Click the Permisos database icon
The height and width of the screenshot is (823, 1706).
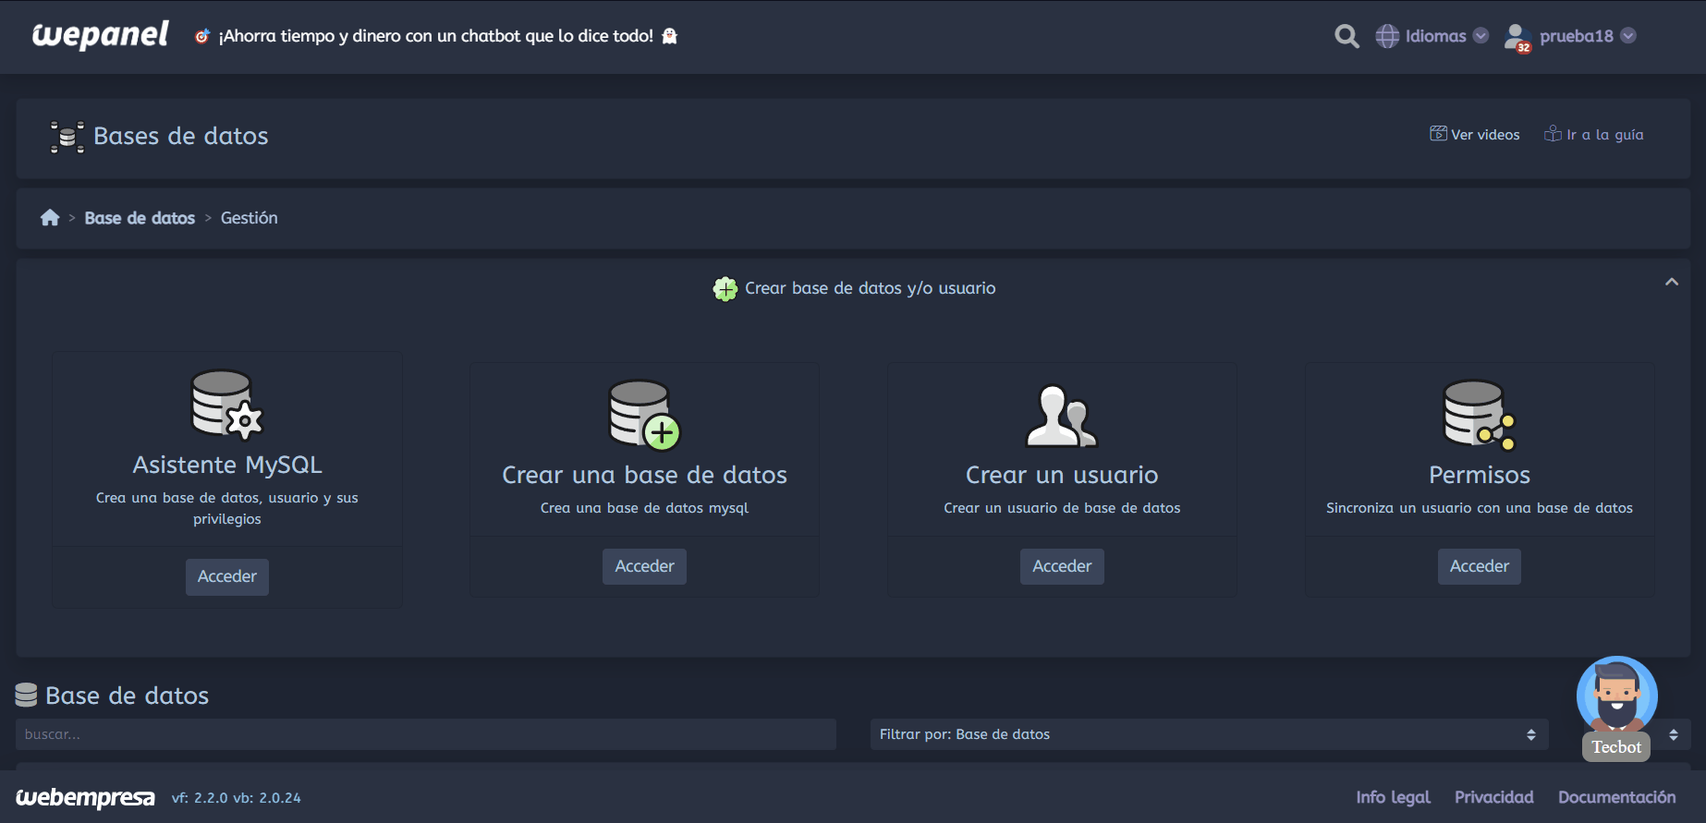coord(1479,415)
